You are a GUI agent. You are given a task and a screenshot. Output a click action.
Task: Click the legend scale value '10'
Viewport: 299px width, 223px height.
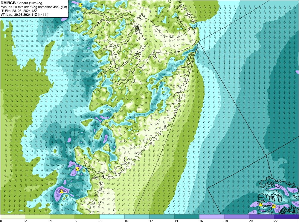coord(126,221)
